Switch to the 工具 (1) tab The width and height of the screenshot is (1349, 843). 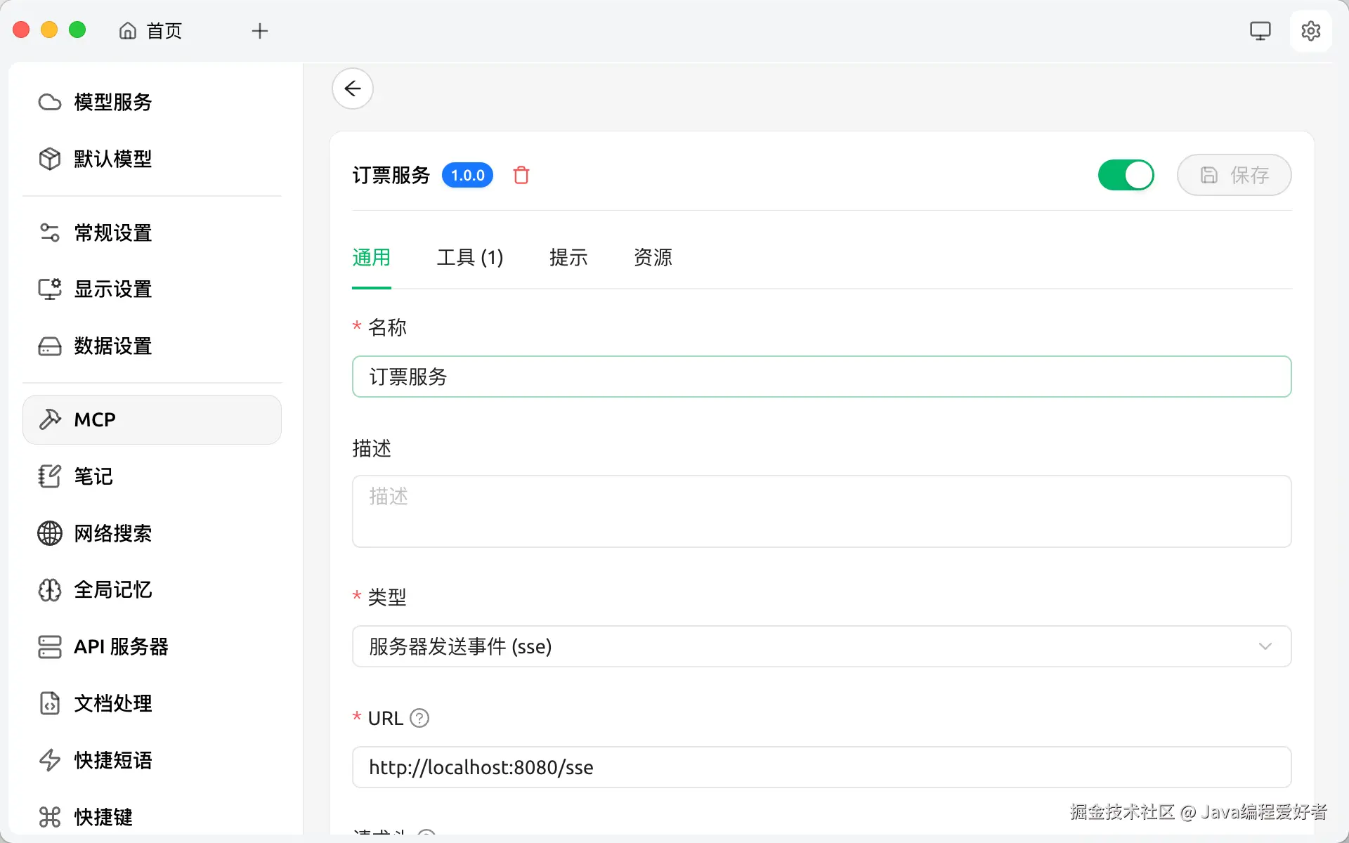(x=469, y=258)
